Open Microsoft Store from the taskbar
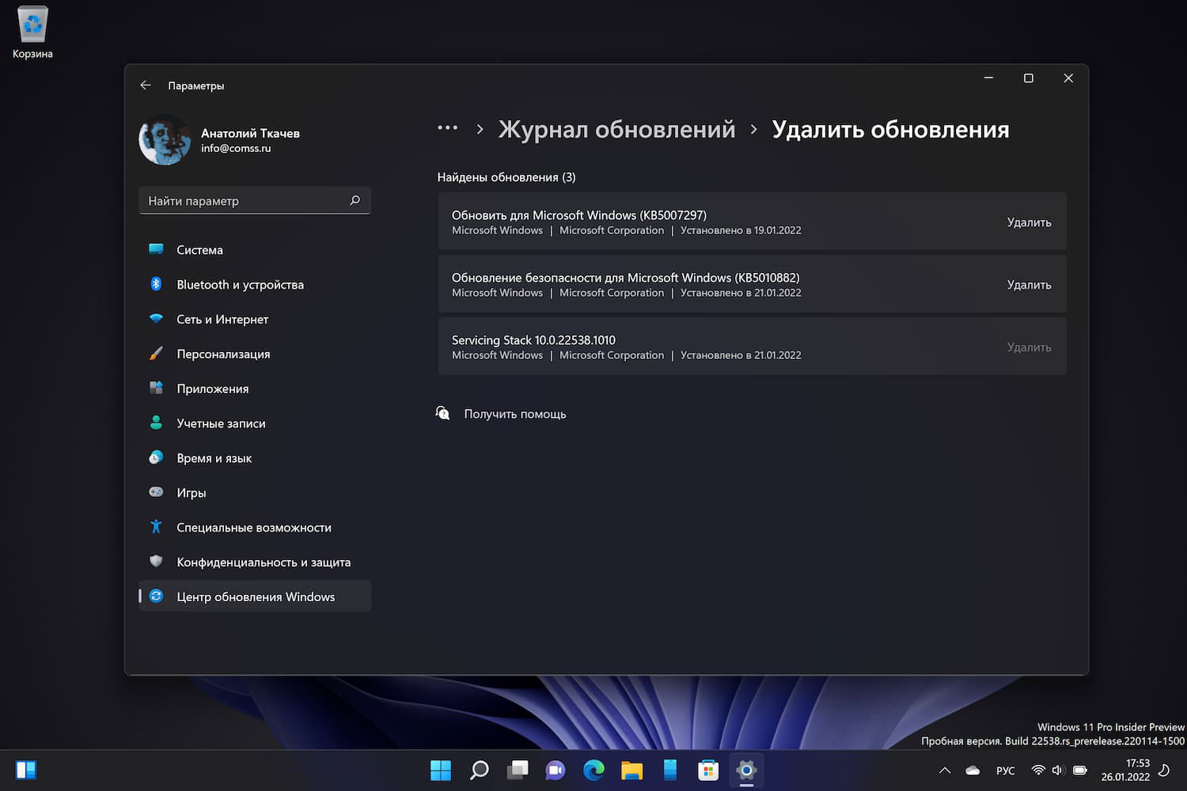1187x791 pixels. point(708,770)
